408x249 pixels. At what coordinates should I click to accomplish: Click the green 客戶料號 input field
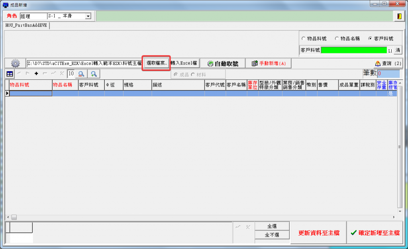(x=353, y=50)
